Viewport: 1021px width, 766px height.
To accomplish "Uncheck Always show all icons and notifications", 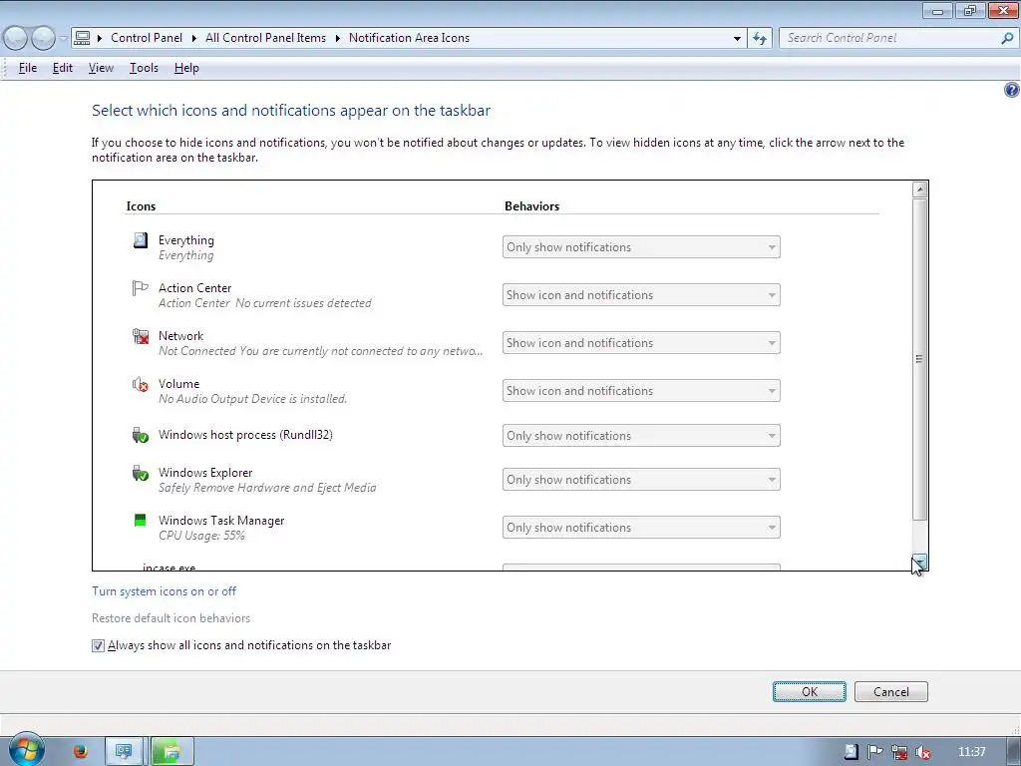I will (98, 645).
